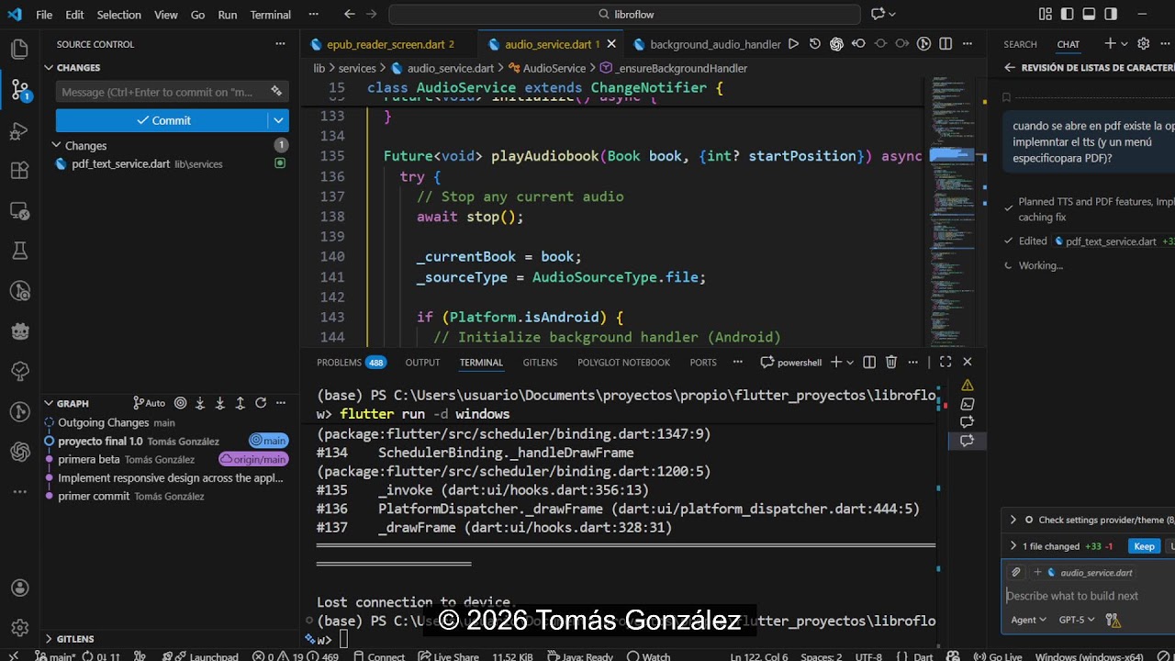Click the editor minimap slider

[x=951, y=154]
